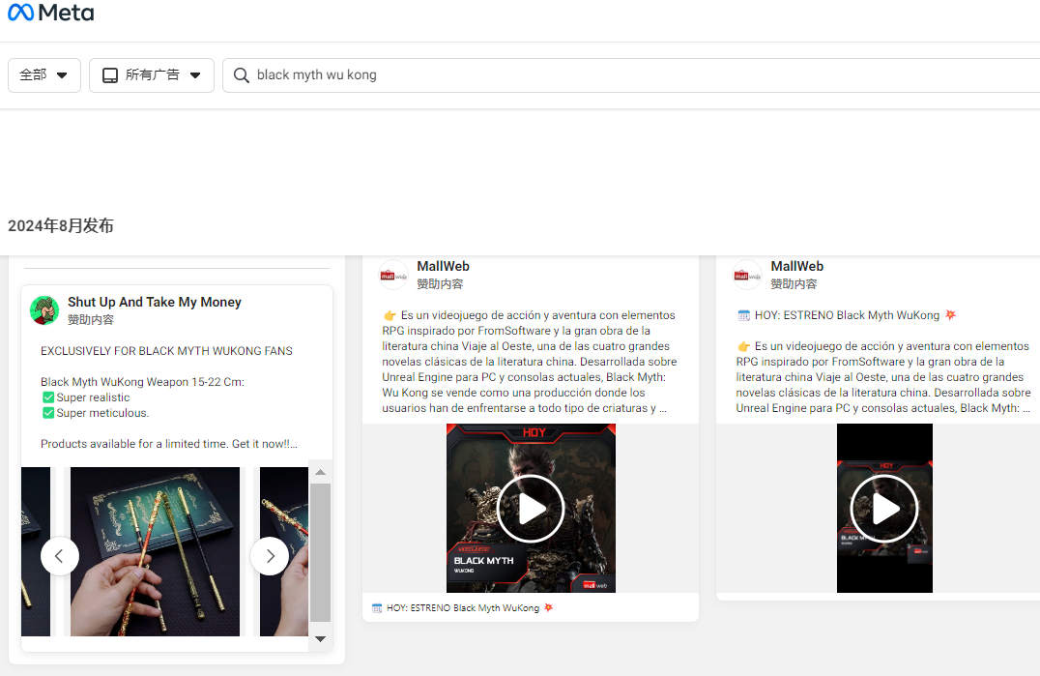Open the 全部 country dropdown
The image size is (1040, 676).
pos(44,75)
